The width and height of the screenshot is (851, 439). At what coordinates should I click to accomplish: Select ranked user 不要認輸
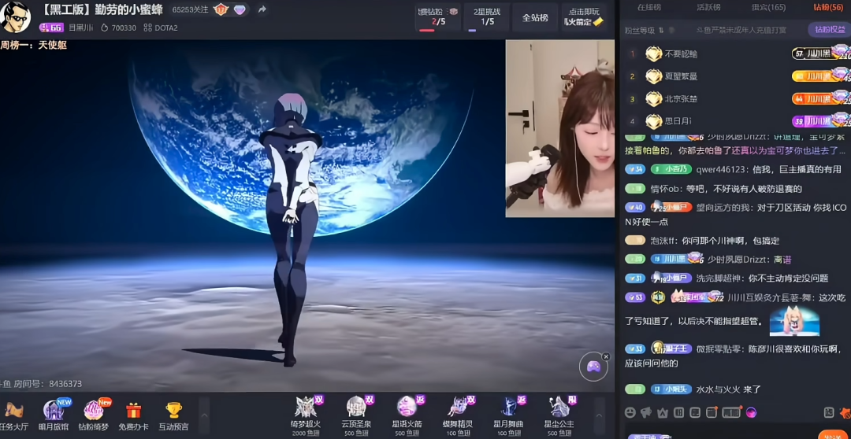pyautogui.click(x=681, y=53)
